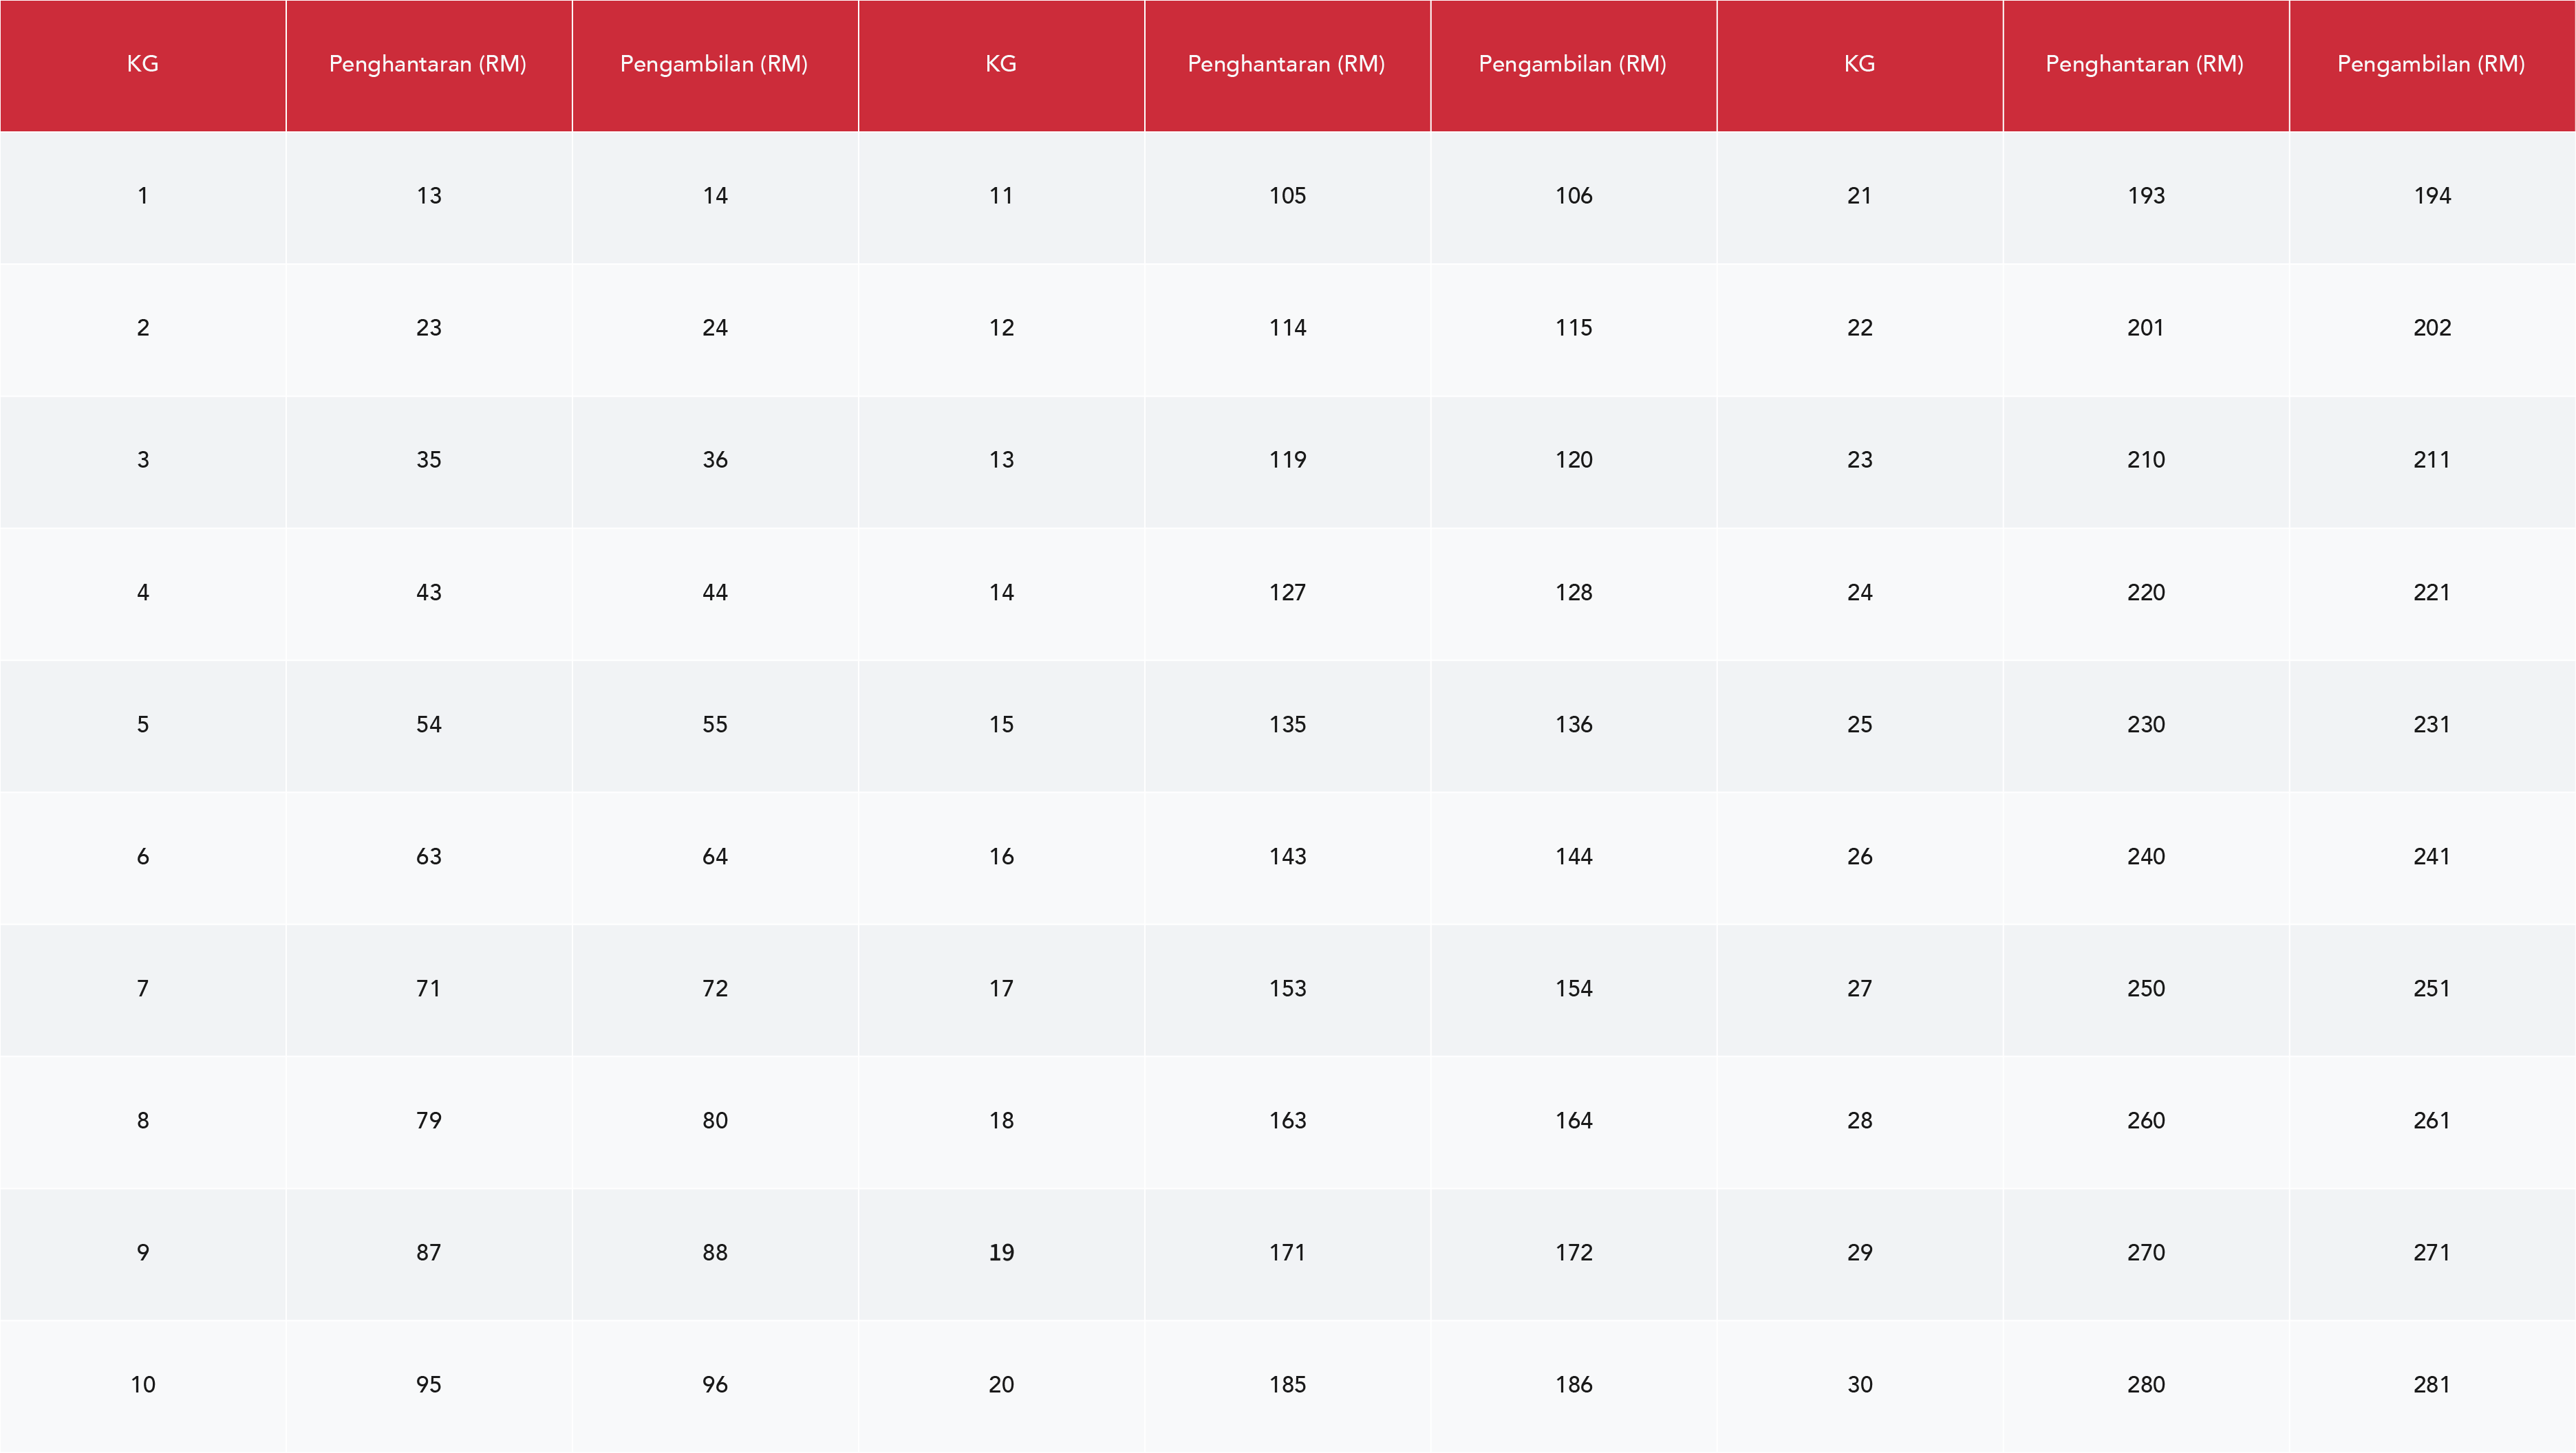Click the cell containing 120
This screenshot has height=1453, width=2576.
tap(1573, 459)
